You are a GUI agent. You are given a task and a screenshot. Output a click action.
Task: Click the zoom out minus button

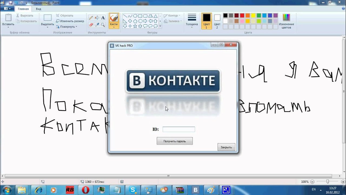(x=312, y=182)
